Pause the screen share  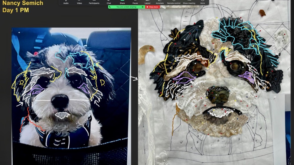pyautogui.click(x=135, y=2)
